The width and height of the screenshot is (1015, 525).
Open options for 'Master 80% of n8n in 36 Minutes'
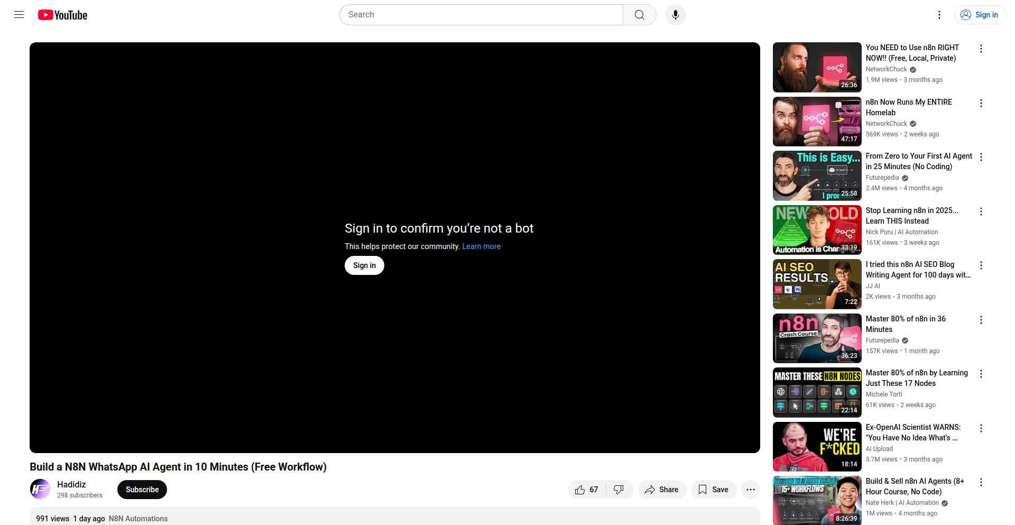click(x=981, y=320)
